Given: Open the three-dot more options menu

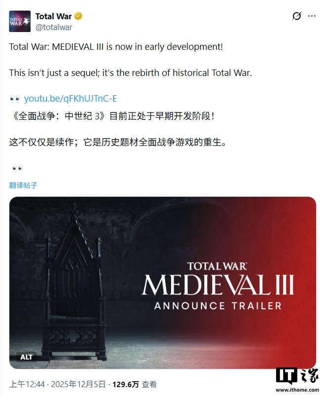Looking at the screenshot, I should point(312,16).
